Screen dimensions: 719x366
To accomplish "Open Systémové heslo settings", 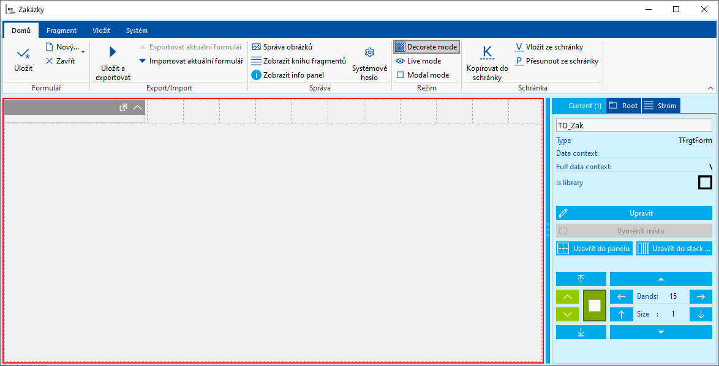I will (369, 64).
